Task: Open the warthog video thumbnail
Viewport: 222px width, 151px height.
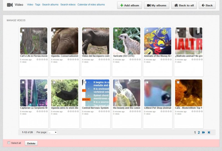Action: coord(96,41)
